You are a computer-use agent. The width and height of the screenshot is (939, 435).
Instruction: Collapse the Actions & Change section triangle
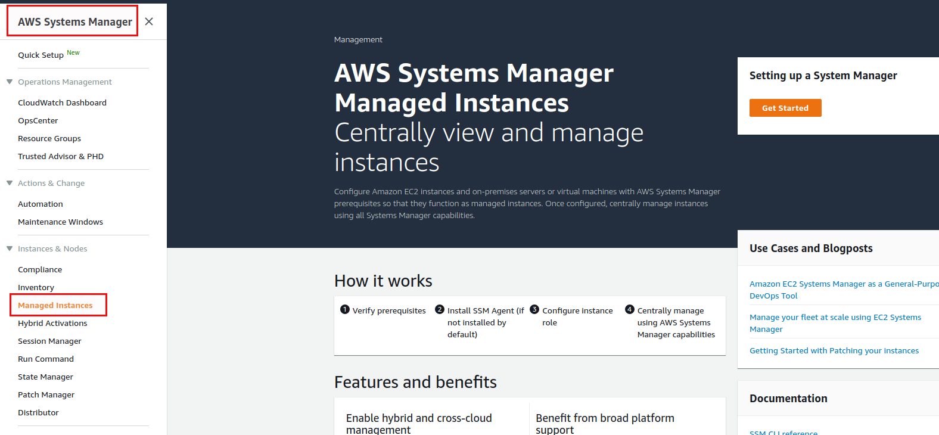pos(10,183)
